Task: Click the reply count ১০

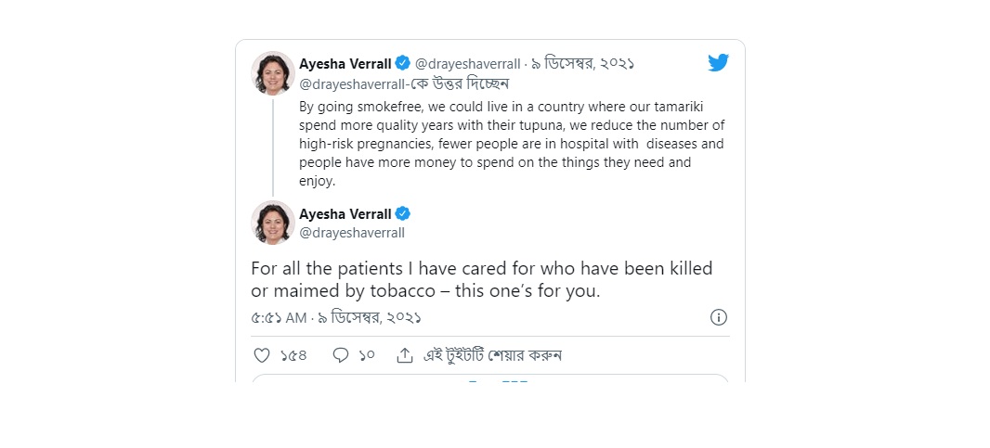Action: 366,355
